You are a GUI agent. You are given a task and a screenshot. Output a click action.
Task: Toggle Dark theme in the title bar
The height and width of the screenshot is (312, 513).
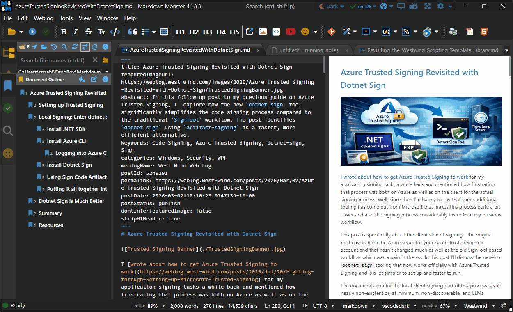pos(331,6)
